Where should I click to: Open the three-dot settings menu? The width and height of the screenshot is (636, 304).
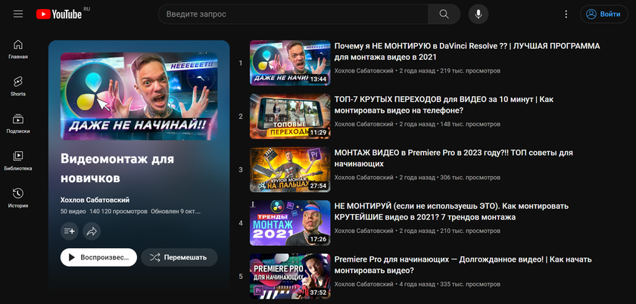tap(566, 14)
